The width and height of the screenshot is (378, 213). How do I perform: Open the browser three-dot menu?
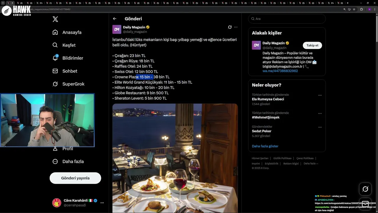(x=375, y=9)
